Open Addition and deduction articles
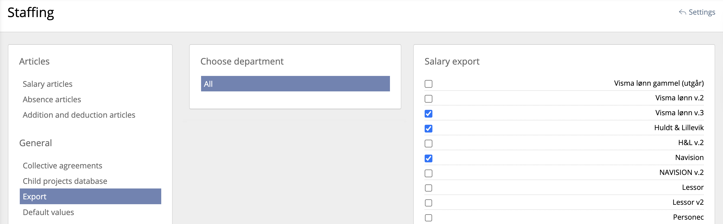 79,115
